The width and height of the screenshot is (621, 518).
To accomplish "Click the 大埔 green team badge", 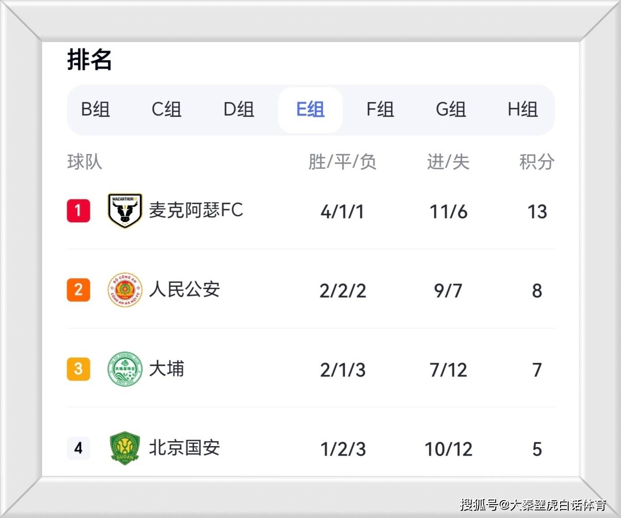I will pyautogui.click(x=124, y=369).
